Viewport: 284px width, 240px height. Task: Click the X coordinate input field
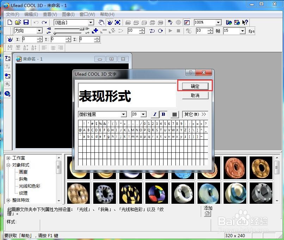(30, 39)
